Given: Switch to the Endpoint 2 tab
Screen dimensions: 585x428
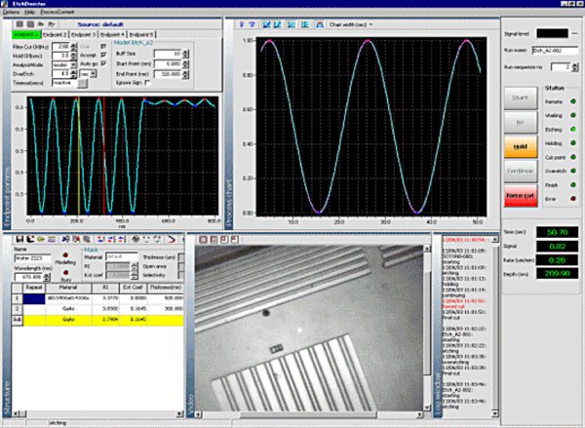Looking at the screenshot, I should 55,35.
